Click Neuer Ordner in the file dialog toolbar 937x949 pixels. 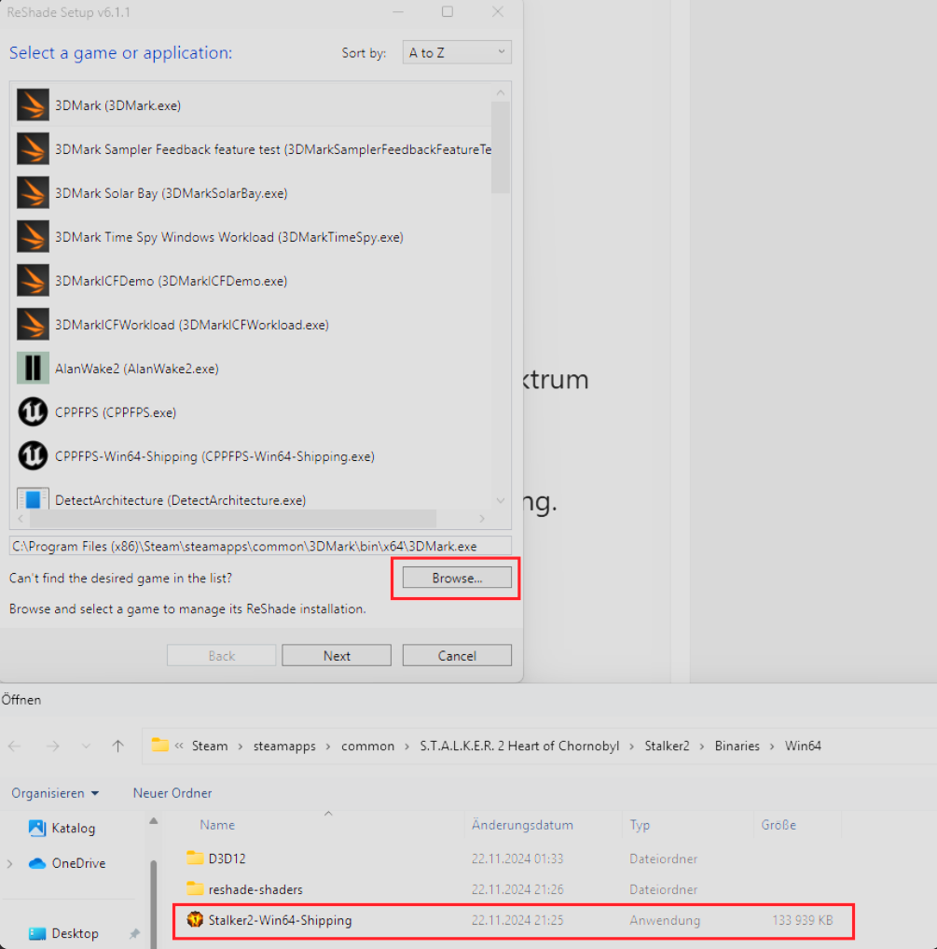tap(172, 793)
